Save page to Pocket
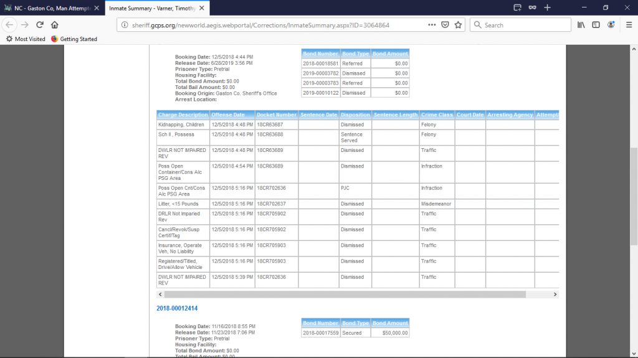The width and height of the screenshot is (638, 358). point(445,25)
